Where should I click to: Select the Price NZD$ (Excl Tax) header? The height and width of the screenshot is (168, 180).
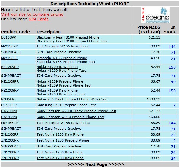[x=149, y=29]
